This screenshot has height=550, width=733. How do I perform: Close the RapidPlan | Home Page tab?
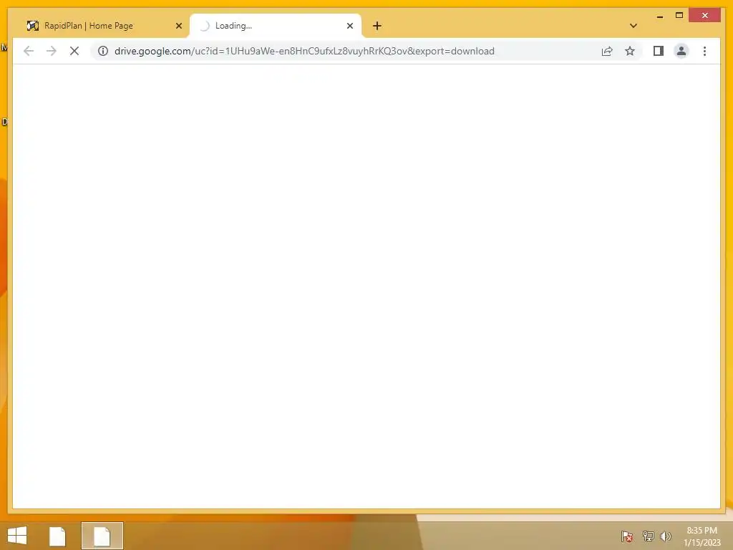pyautogui.click(x=178, y=26)
